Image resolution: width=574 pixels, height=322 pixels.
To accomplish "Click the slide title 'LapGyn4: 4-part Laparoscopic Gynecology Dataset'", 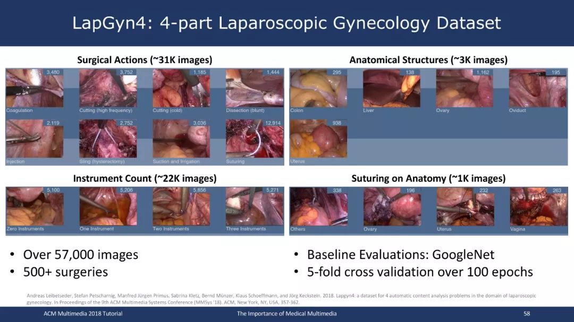I will [286, 23].
